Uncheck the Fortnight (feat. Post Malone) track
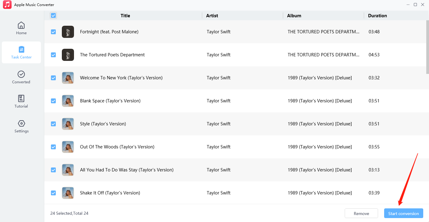This screenshot has height=222, width=429. (x=53, y=32)
